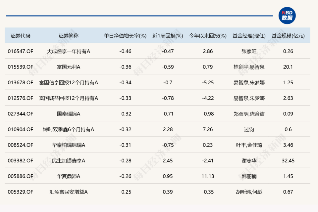Click fund name 民生加银鑫享A

pos(69,160)
